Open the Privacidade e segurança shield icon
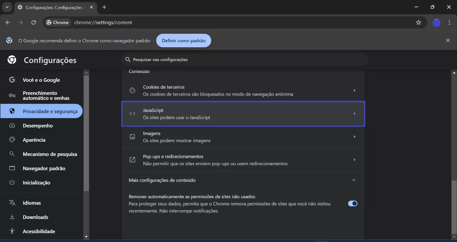Screen dimensions: 457x242 12,111
